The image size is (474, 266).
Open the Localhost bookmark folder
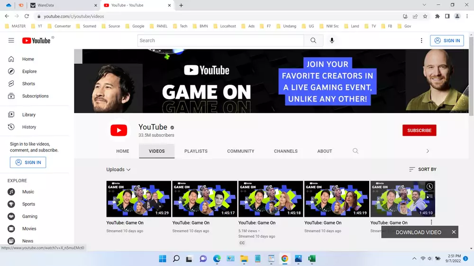tap(225, 26)
